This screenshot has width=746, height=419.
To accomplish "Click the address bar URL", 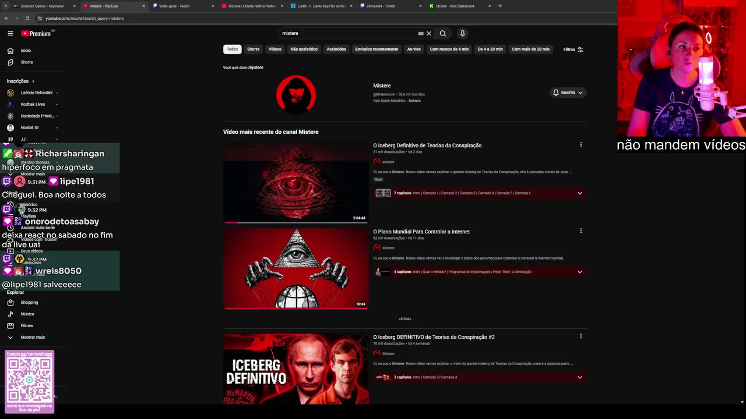I will click(x=85, y=18).
